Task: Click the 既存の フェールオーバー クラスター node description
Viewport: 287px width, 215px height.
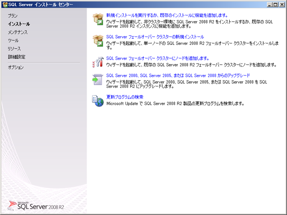Action: (191, 64)
